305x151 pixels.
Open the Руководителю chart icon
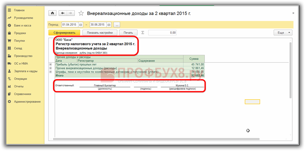pyautogui.click(x=9, y=18)
